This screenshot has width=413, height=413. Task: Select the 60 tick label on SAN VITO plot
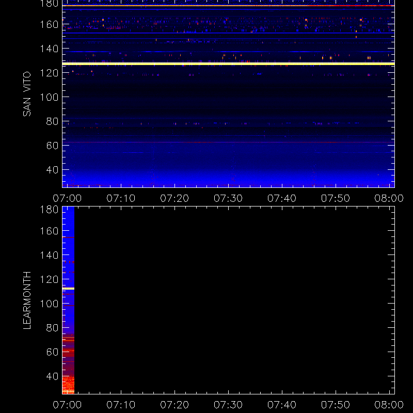tap(52, 146)
